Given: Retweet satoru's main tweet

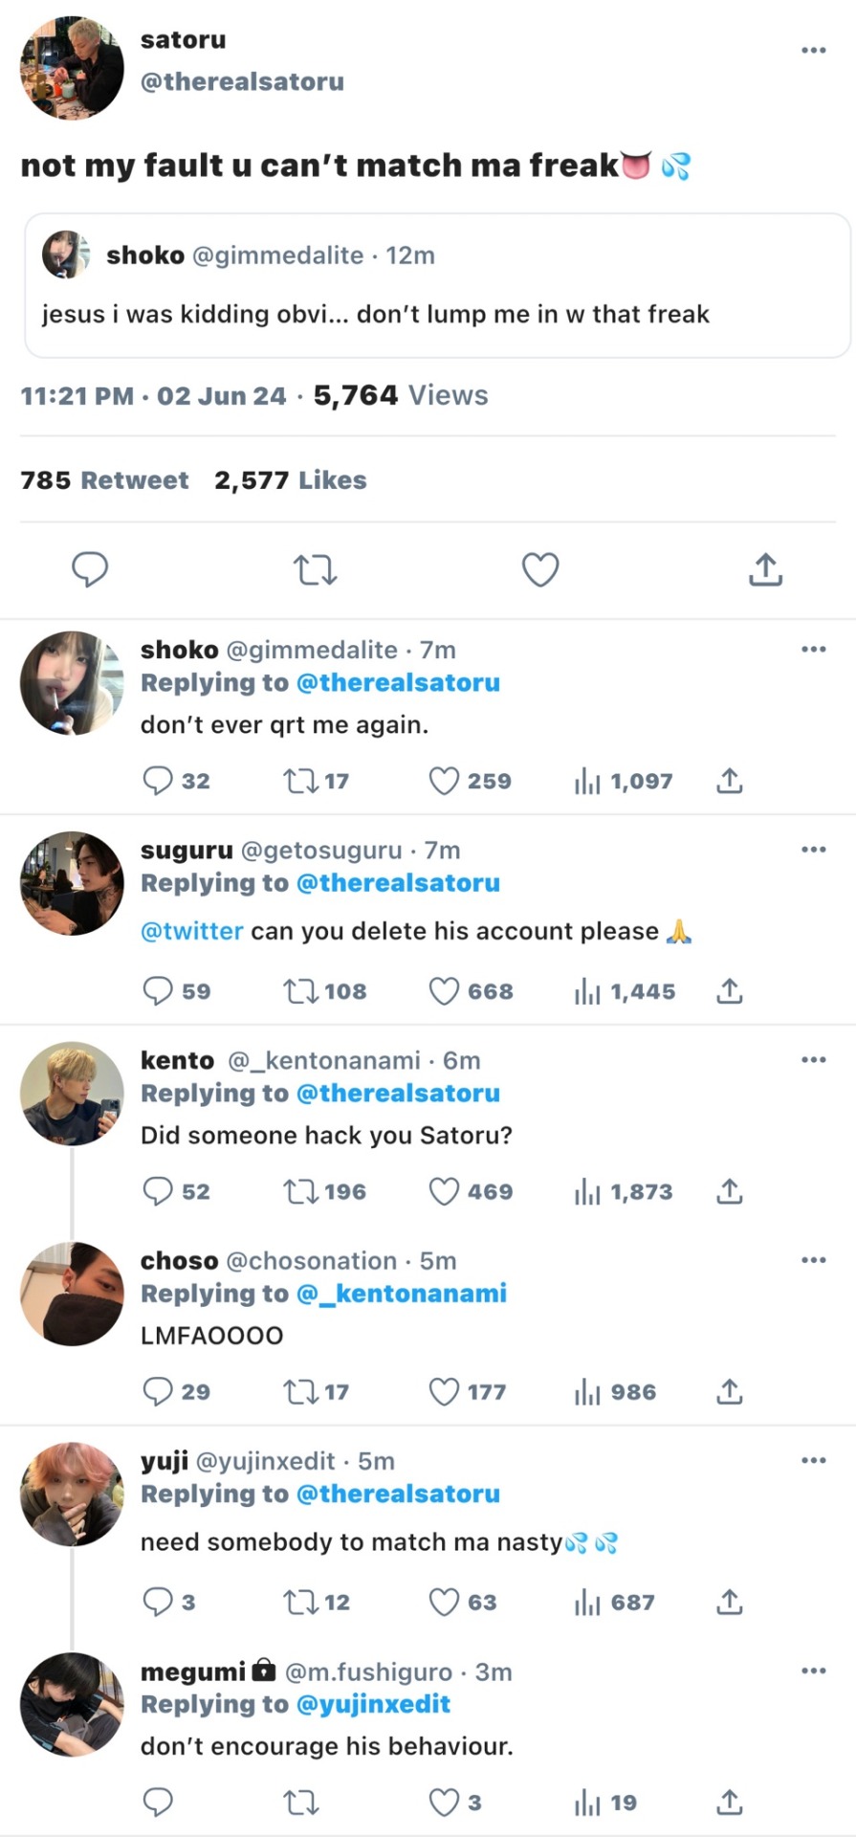Looking at the screenshot, I should [x=315, y=570].
